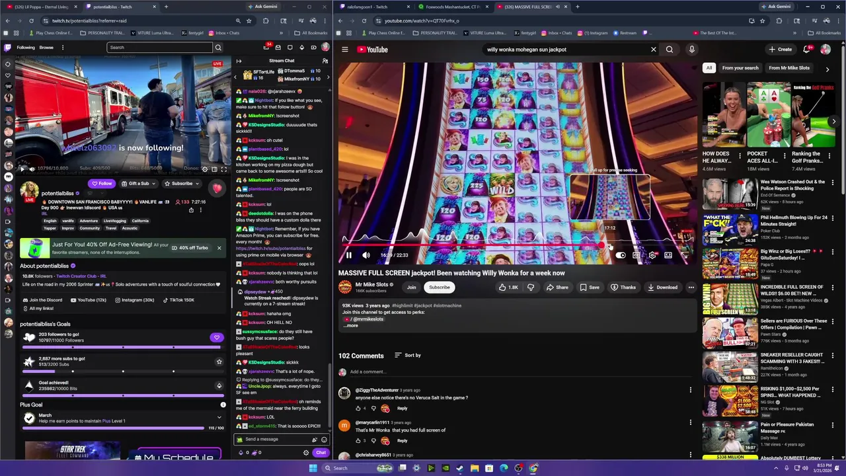
Task: Open Twitch video player settings gear
Action: pyautogui.click(x=205, y=169)
